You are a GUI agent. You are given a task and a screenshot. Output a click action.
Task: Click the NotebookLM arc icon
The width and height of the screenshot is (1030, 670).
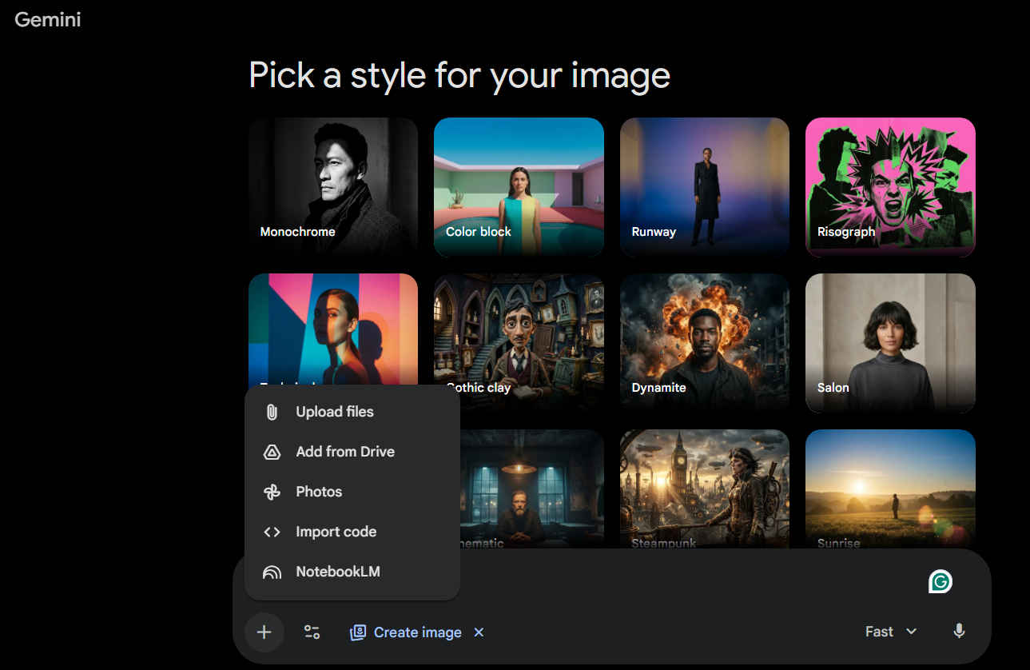[x=272, y=572]
